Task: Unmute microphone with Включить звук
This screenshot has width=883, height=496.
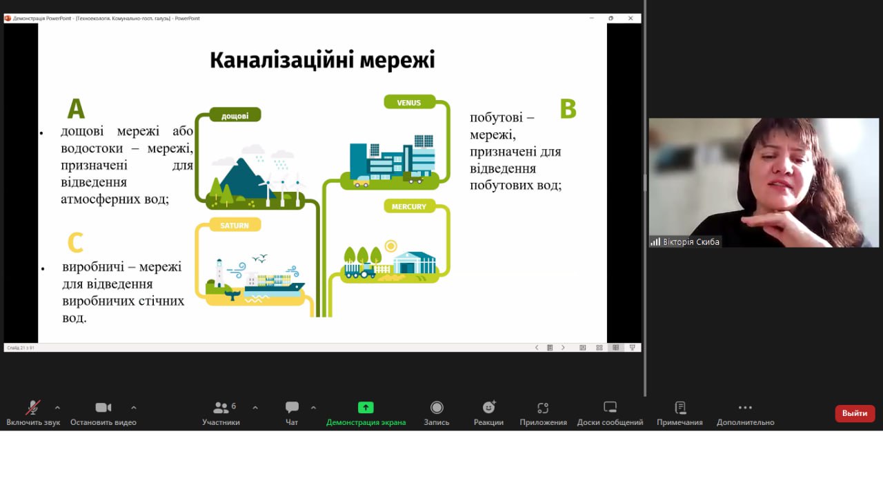Action: tap(33, 413)
